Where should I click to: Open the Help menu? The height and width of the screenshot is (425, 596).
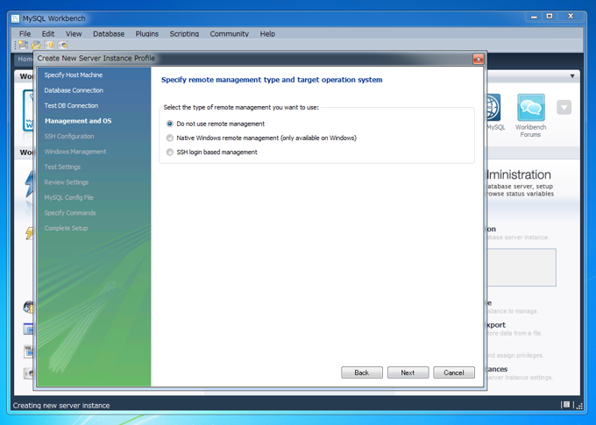(x=267, y=34)
